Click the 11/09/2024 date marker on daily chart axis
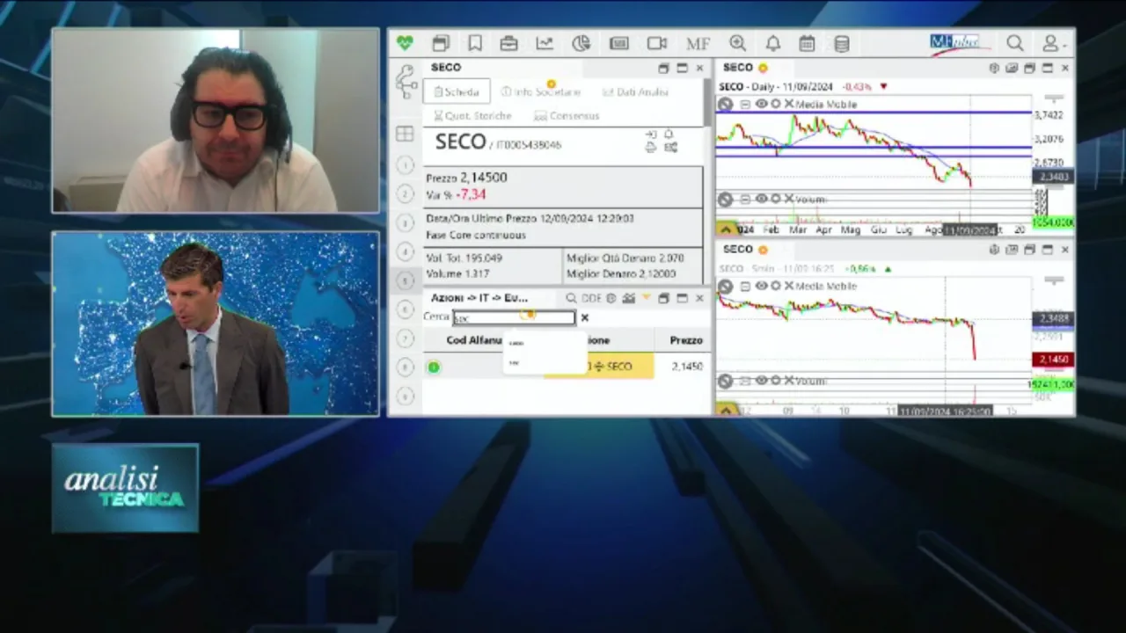Image resolution: width=1126 pixels, height=633 pixels. [x=970, y=230]
